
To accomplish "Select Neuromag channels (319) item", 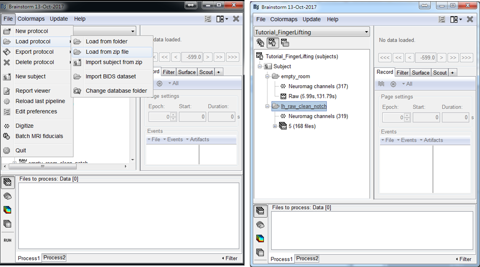I will click(x=318, y=116).
